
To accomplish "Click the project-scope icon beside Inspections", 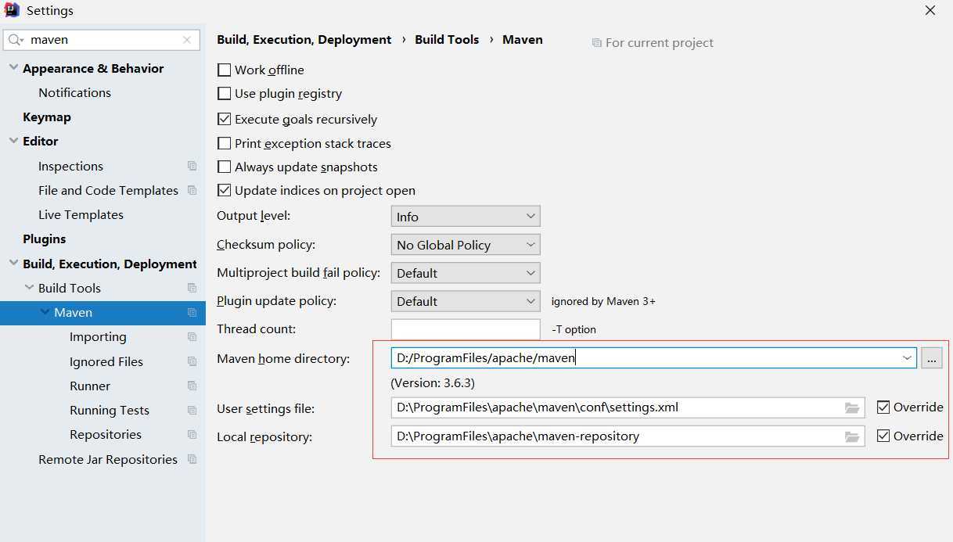I will [192, 166].
